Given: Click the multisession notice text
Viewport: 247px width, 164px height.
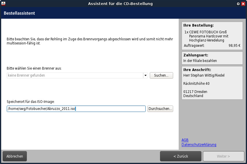Looking at the screenshot, I should click(90, 41).
